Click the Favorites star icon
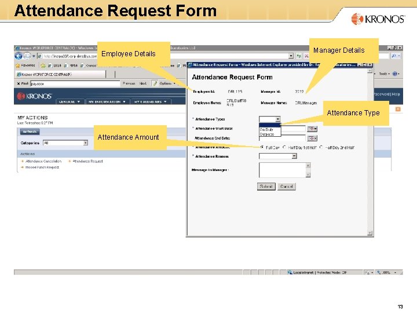Screen dimensions: 417x313 (x=18, y=65)
